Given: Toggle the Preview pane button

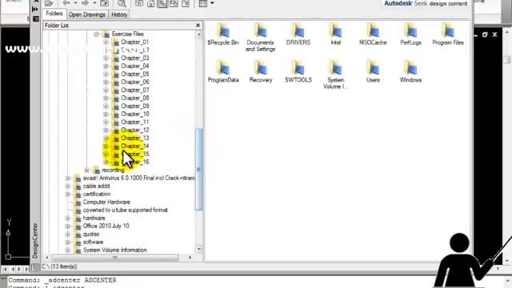Looking at the screenshot, I should point(174,3).
